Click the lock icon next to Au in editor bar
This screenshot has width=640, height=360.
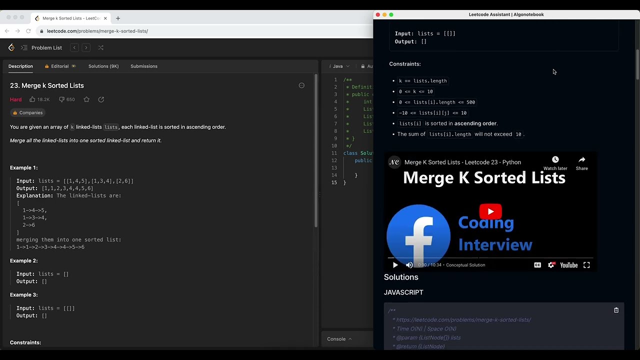(x=362, y=66)
